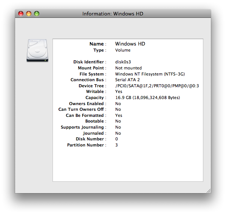This screenshot has height=214, width=226.
Task: Select the Name value 'Windows HD'
Action: [130, 44]
